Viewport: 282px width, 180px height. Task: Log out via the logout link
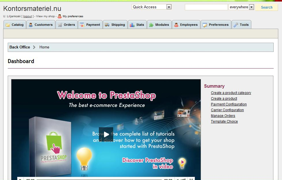click(x=28, y=16)
